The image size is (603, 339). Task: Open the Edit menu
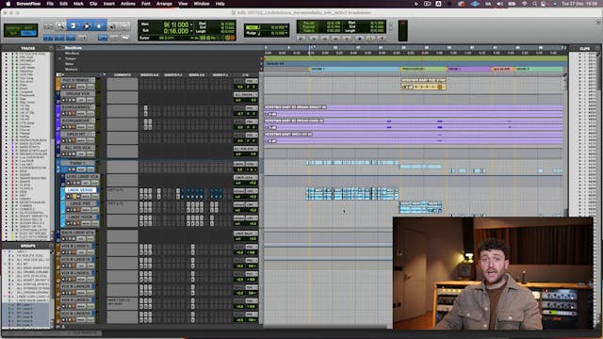click(x=63, y=4)
